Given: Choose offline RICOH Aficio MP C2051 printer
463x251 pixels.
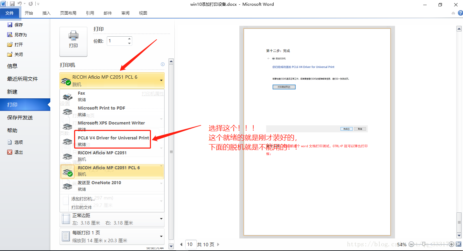Looking at the screenshot, I should coord(112,156).
